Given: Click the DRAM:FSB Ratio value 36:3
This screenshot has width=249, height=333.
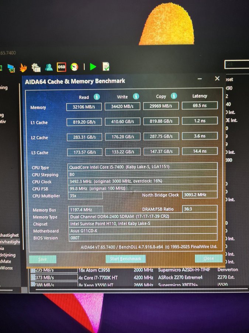Looking at the screenshot, I should pyautogui.click(x=200, y=209).
